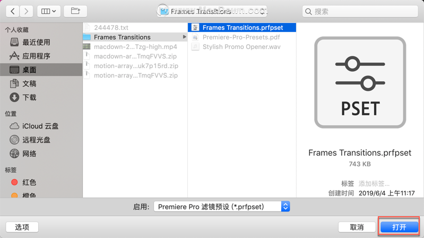Click the add tags field (添加标签…)

click(374, 184)
